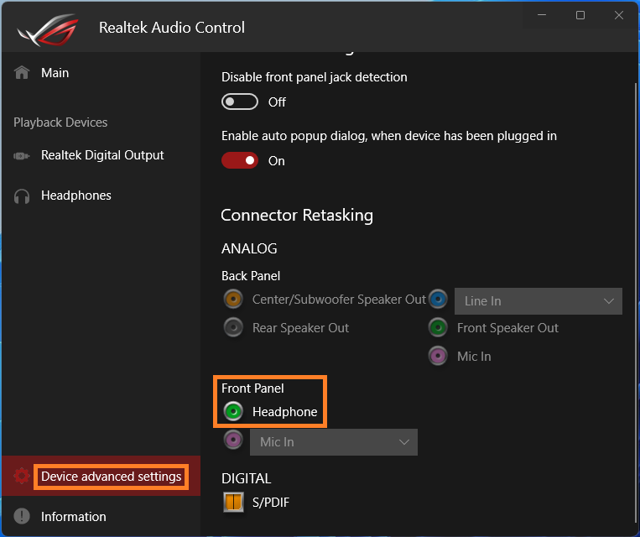Open the front panel Mic In dropdown
Screen dimensions: 640x537
point(334,442)
